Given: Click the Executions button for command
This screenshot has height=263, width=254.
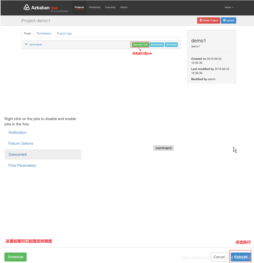Looking at the screenshot, I should [157, 45].
